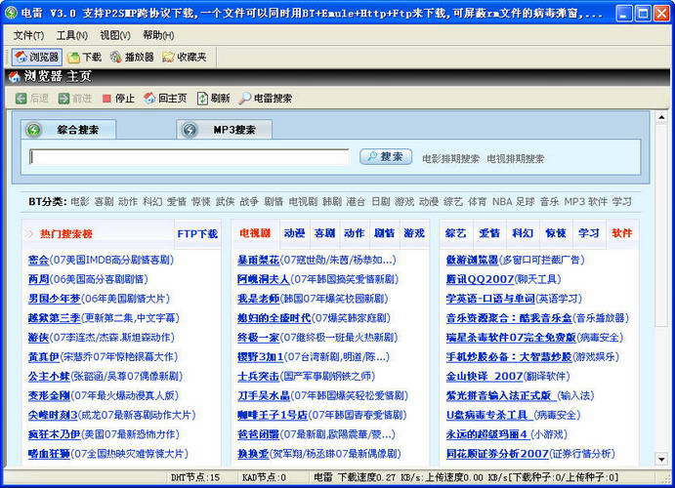Screen dimensions: 675x488
Task: Refresh page with 刷新 icon
Action: click(x=202, y=99)
